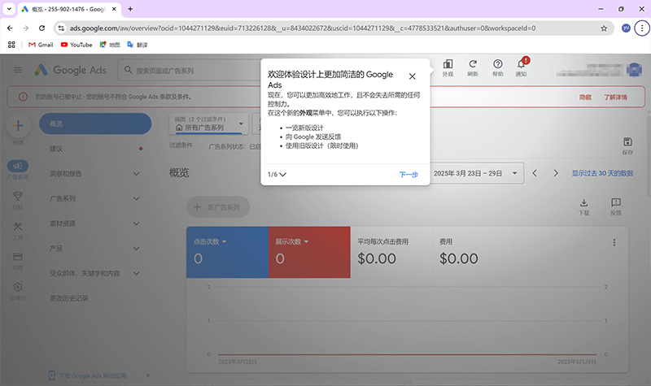Click 隐藏 on the suspension alert
Image resolution: width=651 pixels, height=386 pixels.
[585, 97]
